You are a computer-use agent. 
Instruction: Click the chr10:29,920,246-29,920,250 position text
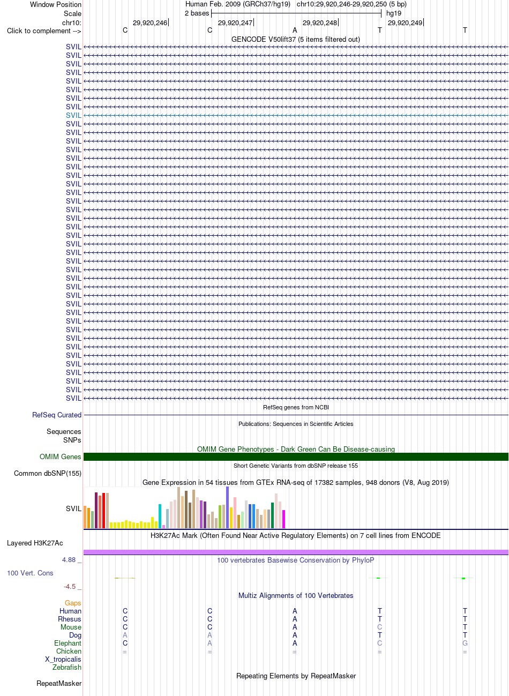351,4
